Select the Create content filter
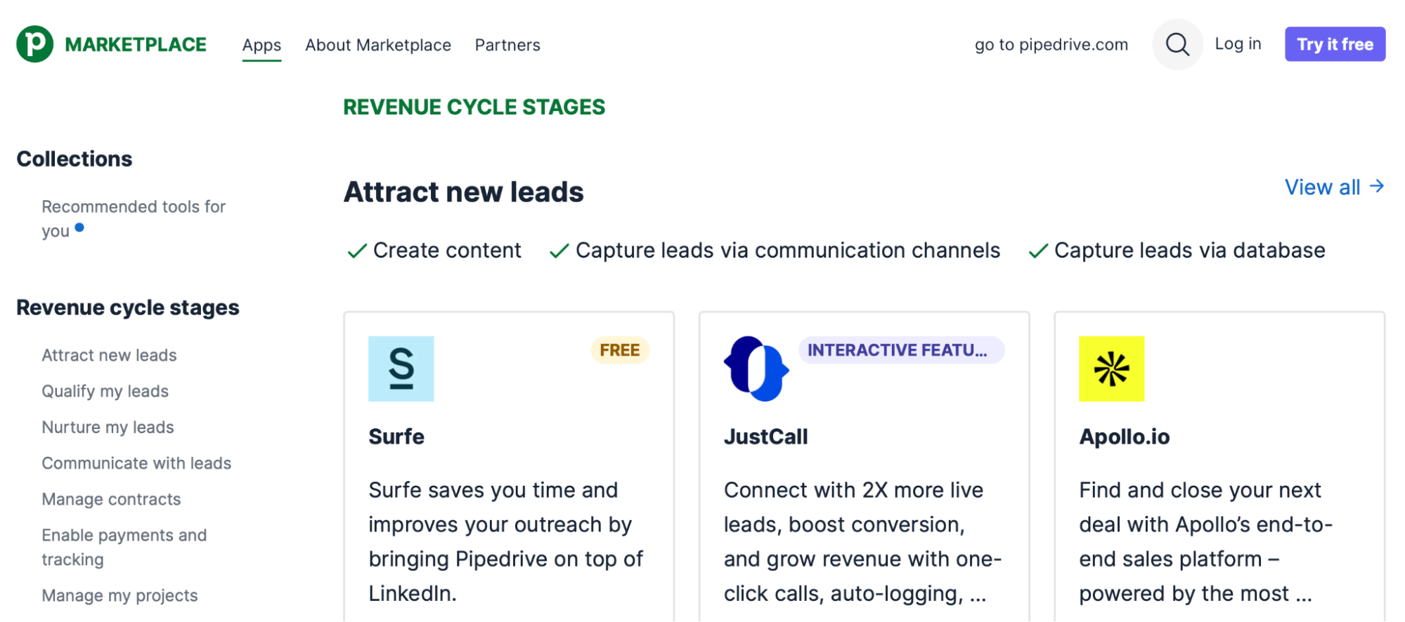Image resolution: width=1405 pixels, height=622 pixels. [448, 250]
